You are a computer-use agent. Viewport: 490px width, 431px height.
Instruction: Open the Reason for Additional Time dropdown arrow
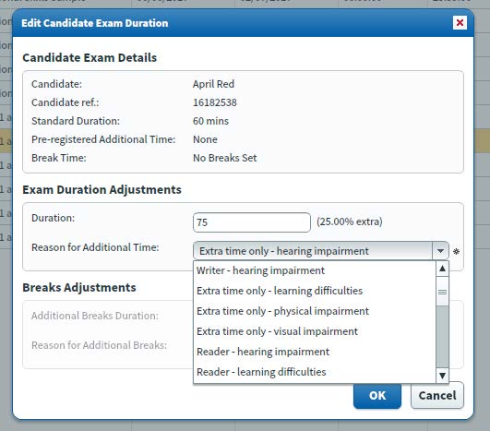click(440, 251)
